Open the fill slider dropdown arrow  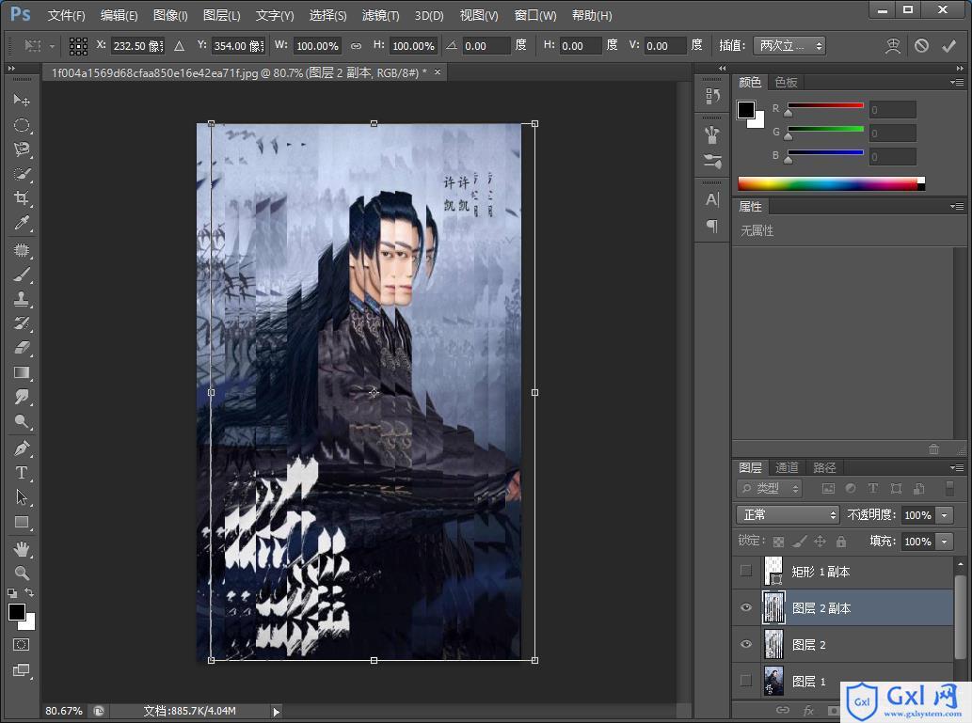tap(944, 542)
